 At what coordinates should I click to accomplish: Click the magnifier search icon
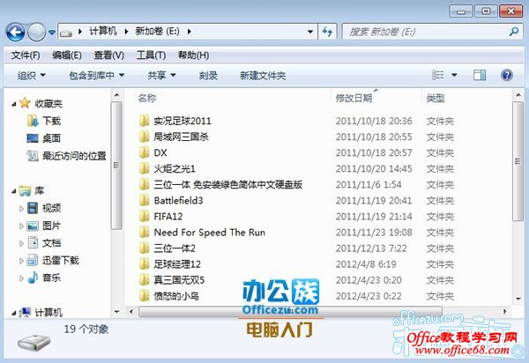[514, 32]
